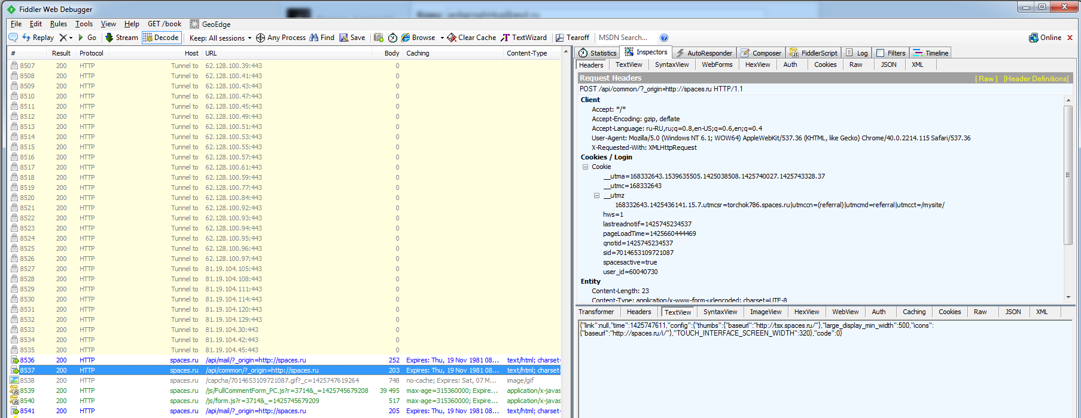Image resolution: width=1081 pixels, height=418 pixels.
Task: Toggle the Decode button in toolbar
Action: [161, 38]
